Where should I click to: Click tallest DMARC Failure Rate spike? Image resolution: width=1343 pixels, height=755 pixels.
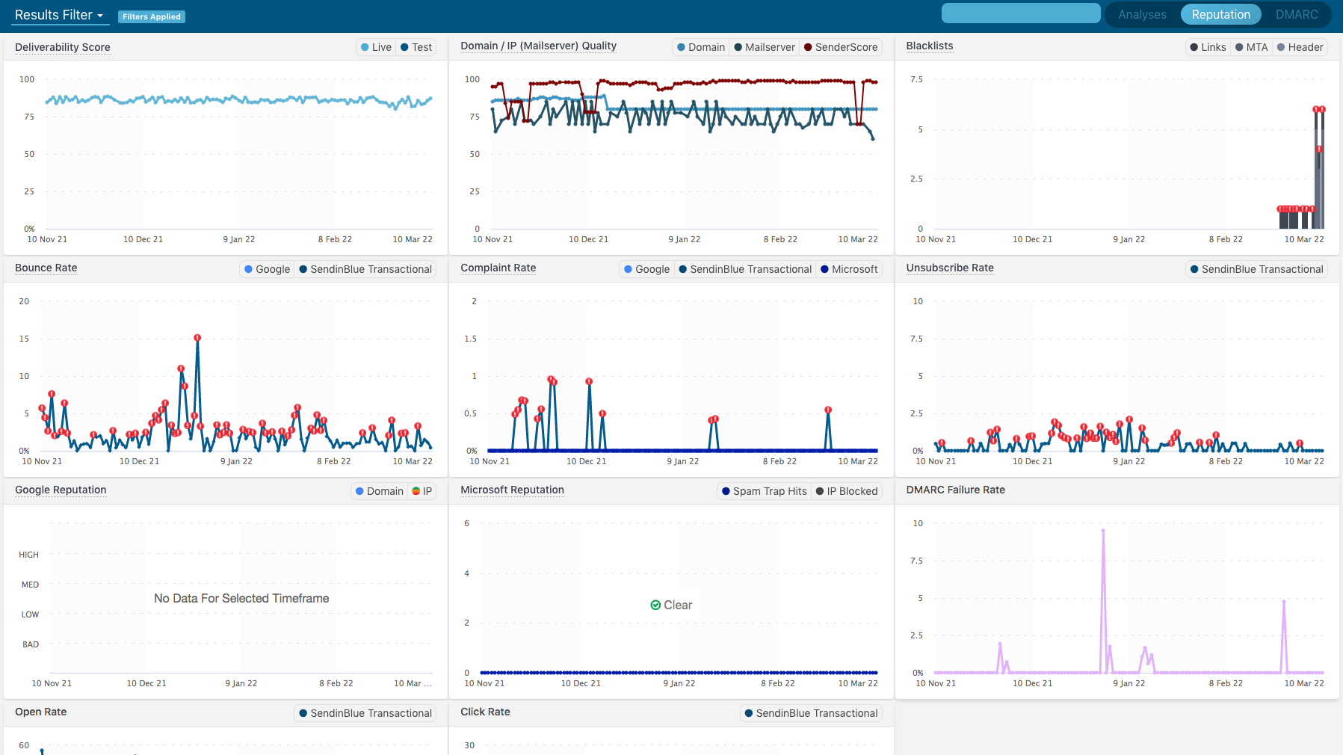click(x=1103, y=531)
